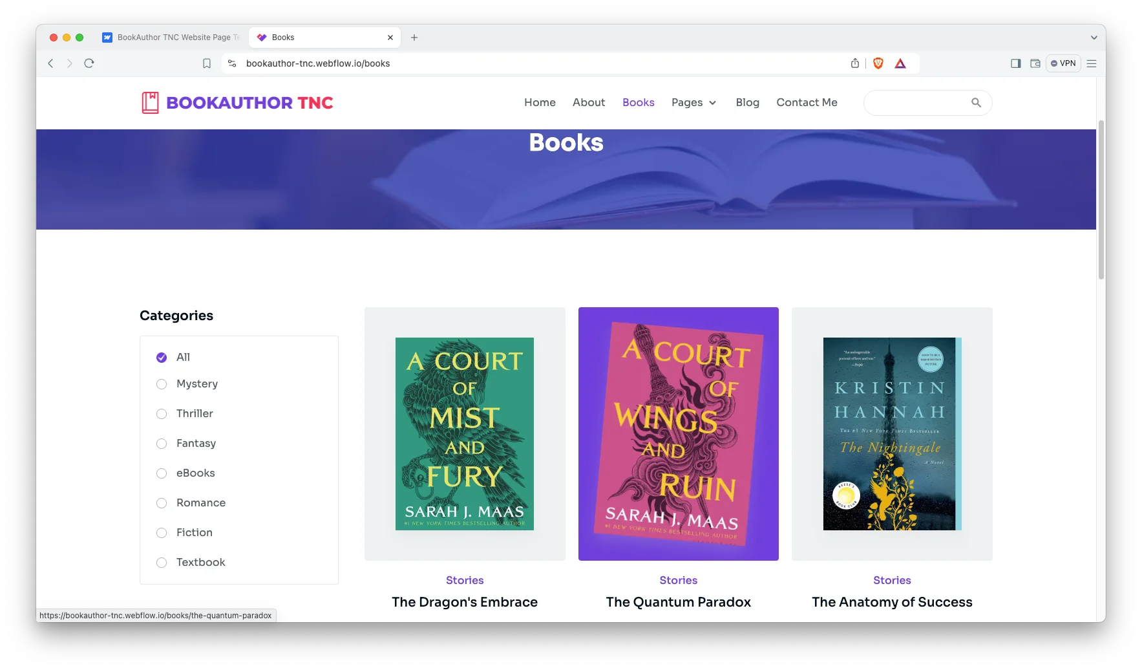This screenshot has height=670, width=1142.
Task: Click the Brave Rewards triangle icon
Action: pyautogui.click(x=900, y=63)
